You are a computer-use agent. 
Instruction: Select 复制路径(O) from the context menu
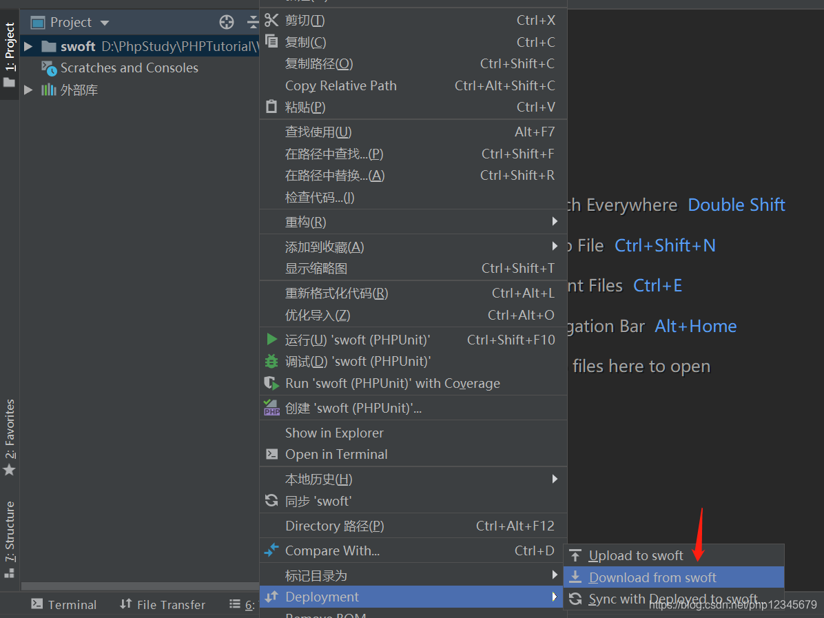click(413, 63)
